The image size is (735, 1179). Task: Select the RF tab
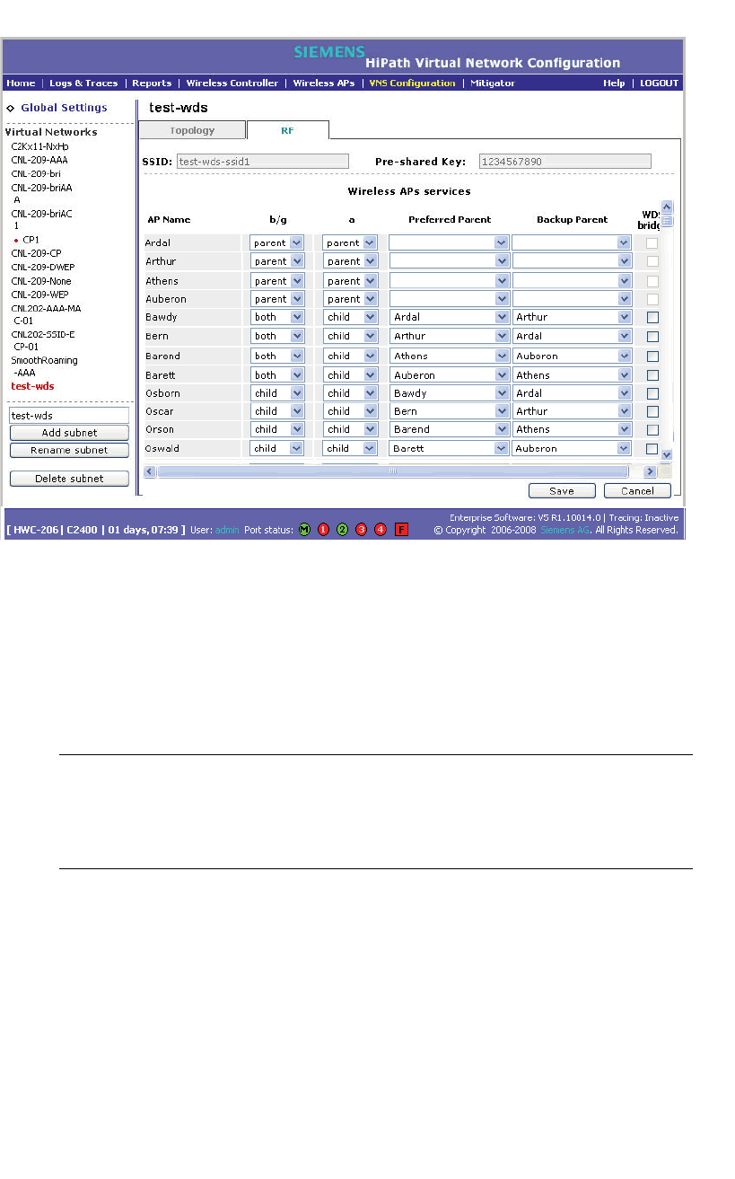tap(288, 130)
